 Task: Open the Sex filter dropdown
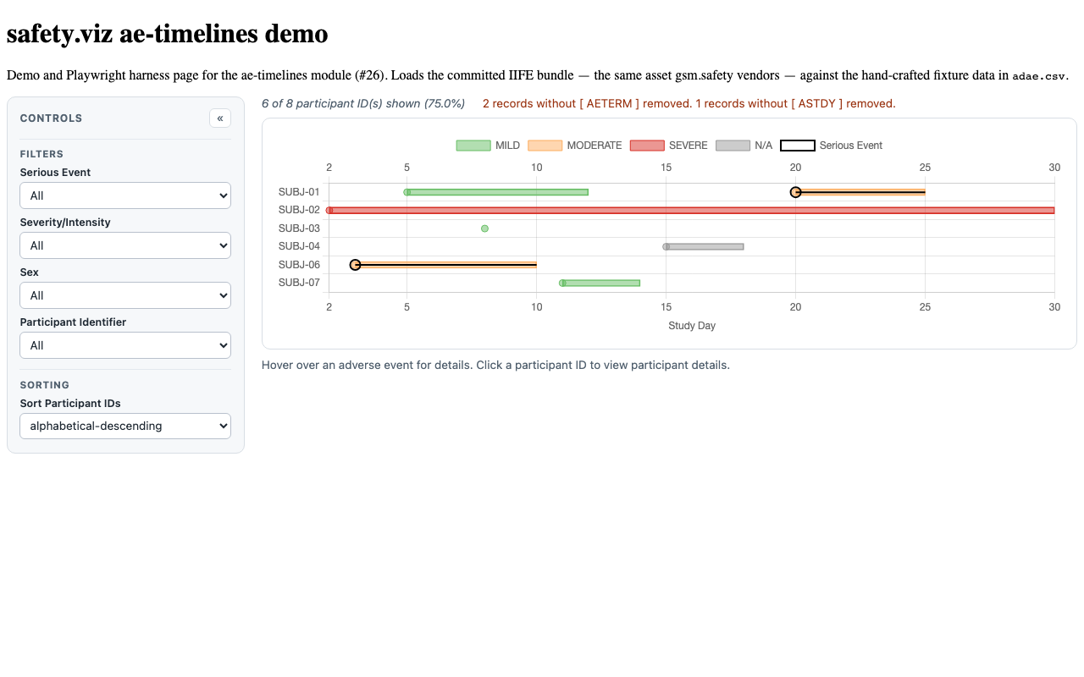pyautogui.click(x=125, y=295)
